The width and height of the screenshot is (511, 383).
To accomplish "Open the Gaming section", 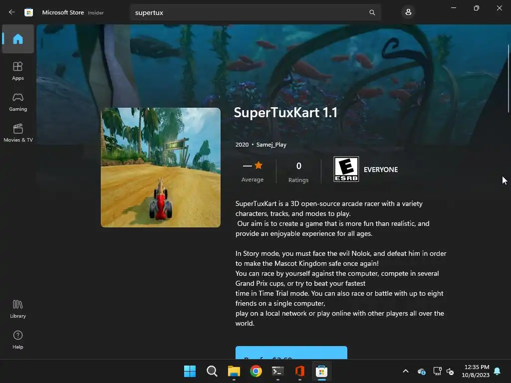I will click(x=18, y=102).
